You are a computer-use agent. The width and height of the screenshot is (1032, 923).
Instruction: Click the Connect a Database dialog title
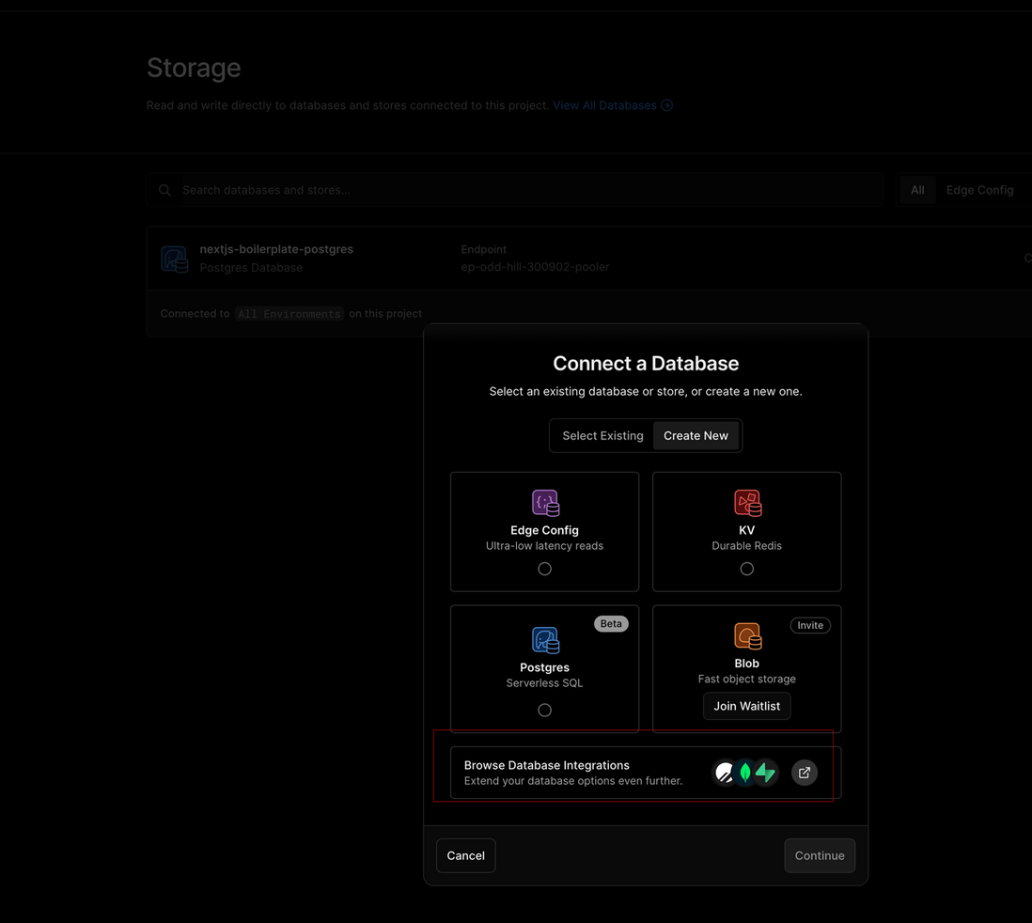pos(646,364)
